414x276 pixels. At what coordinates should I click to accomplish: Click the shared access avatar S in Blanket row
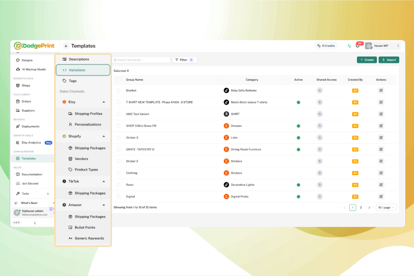tap(320, 90)
